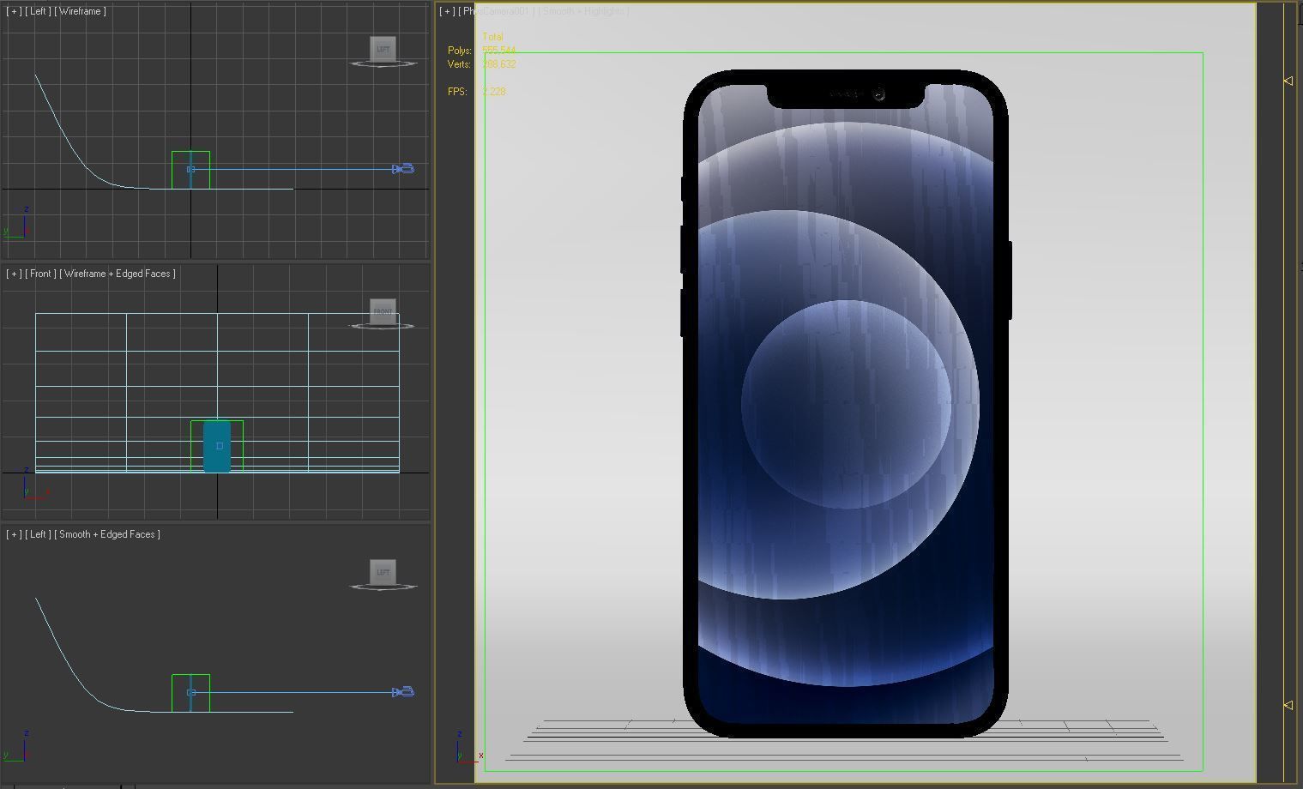Image resolution: width=1303 pixels, height=789 pixels.
Task: Click [Left] label in the Smooth + Edged Faces viewport
Action: (38, 534)
